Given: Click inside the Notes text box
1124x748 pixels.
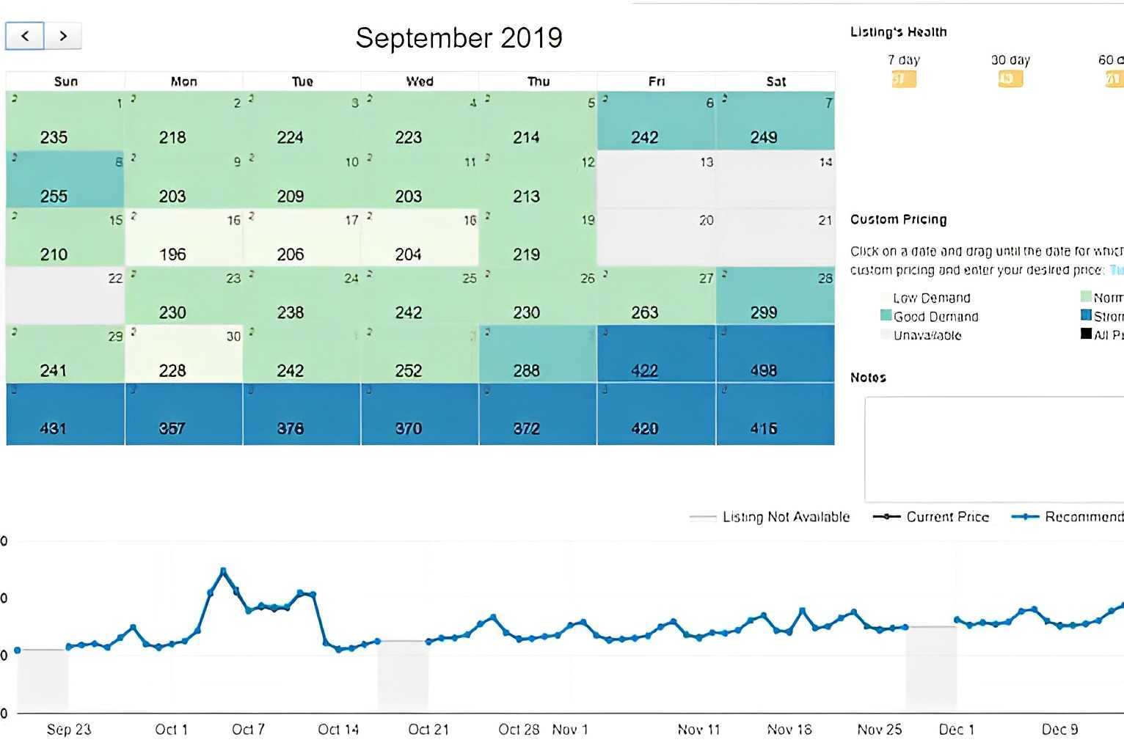Looking at the screenshot, I should pos(994,450).
